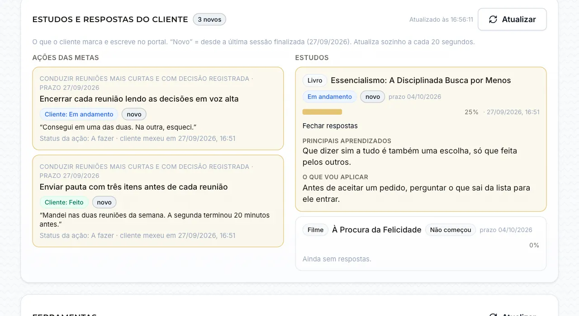The width and height of the screenshot is (579, 316).
Task: Open study "Essencialismo: A Disciplinada Busca por Menos"
Action: pyautogui.click(x=421, y=80)
